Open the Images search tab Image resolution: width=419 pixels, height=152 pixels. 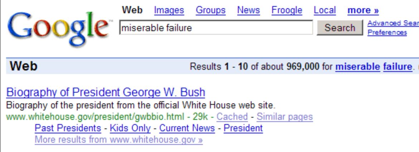click(169, 10)
